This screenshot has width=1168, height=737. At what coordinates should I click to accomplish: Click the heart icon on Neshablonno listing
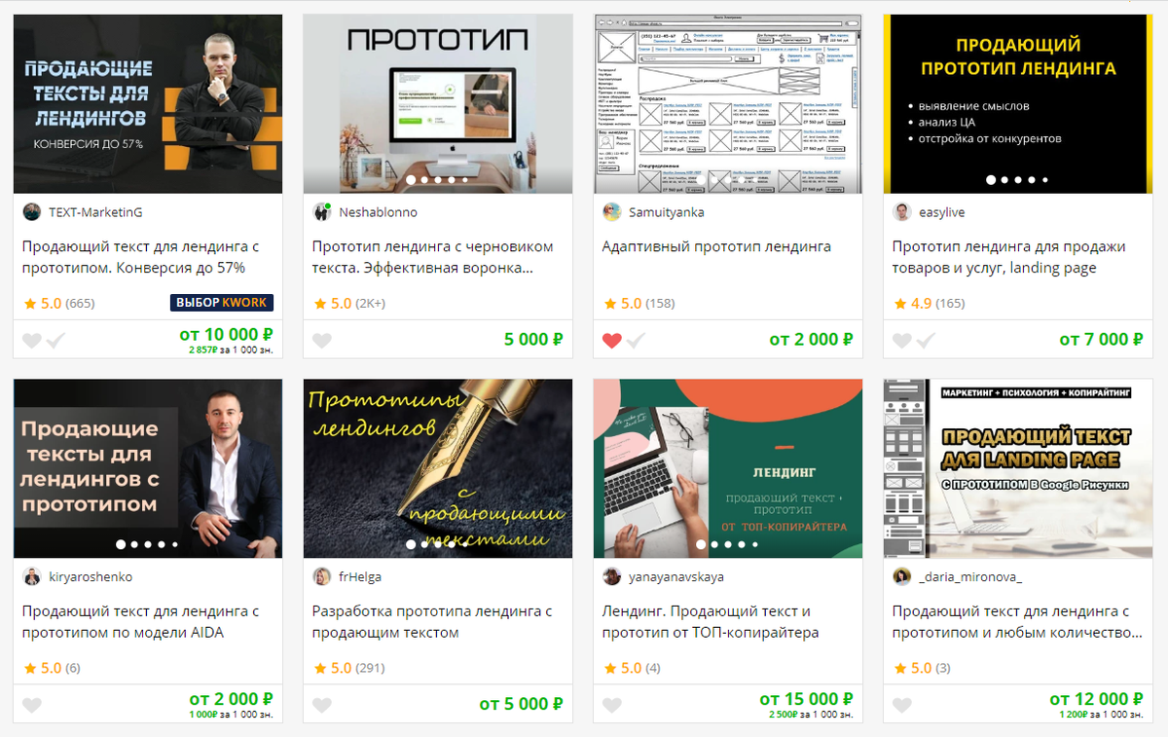pyautogui.click(x=322, y=341)
